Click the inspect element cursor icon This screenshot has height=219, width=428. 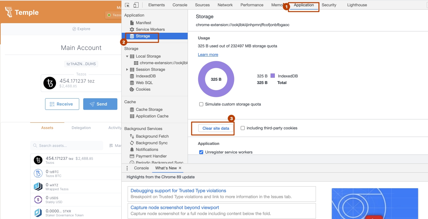point(127,5)
